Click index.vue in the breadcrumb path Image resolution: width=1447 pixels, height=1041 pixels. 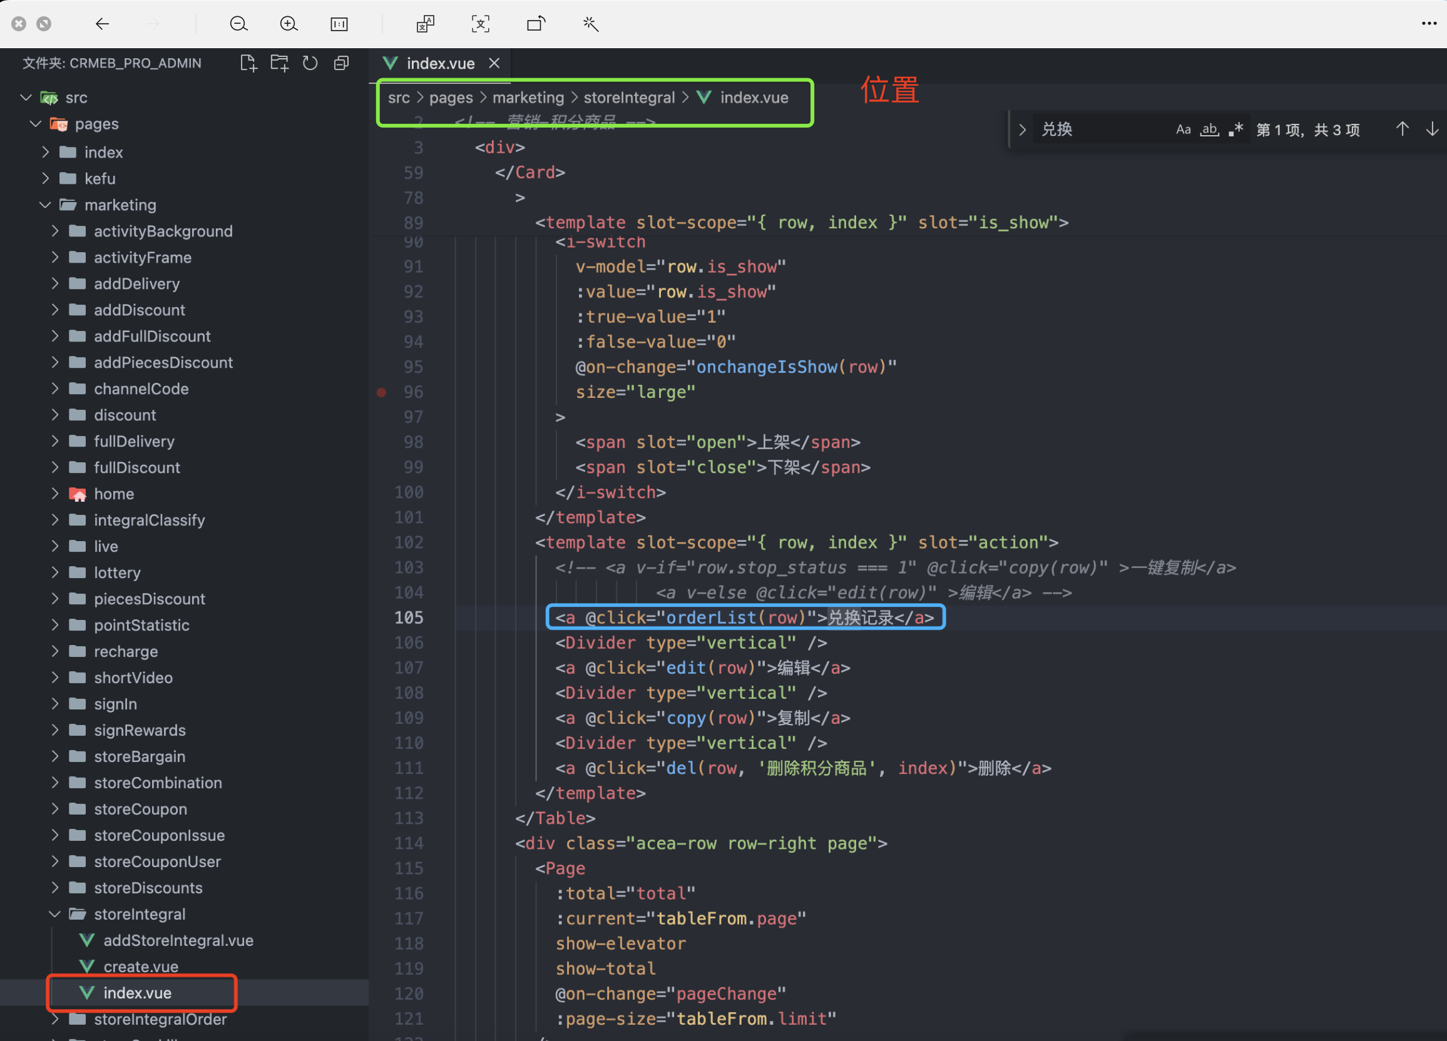tap(754, 98)
